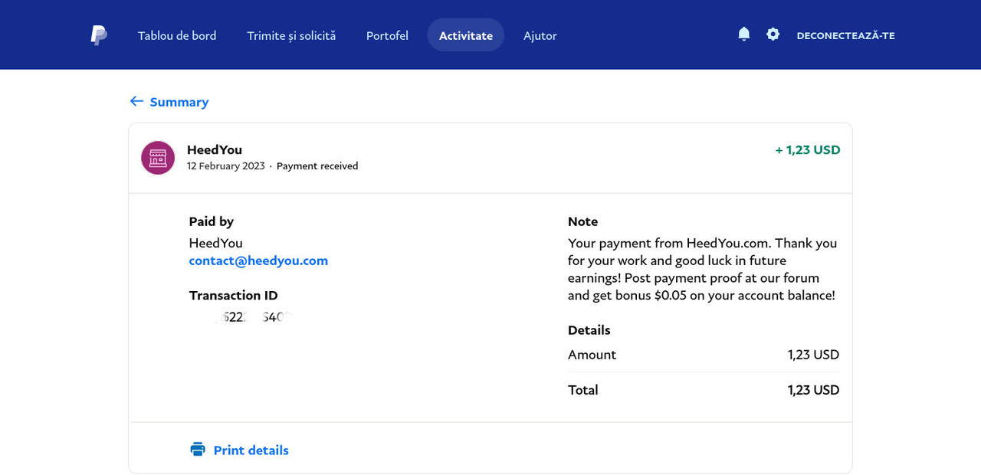981x475 pixels.
Task: Click the Total label
Action: pos(583,390)
